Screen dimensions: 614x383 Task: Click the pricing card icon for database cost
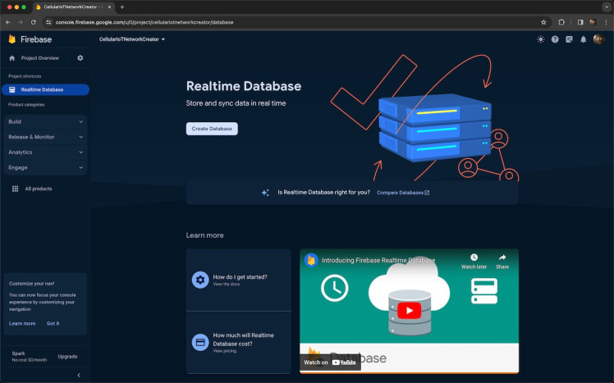[x=199, y=342]
